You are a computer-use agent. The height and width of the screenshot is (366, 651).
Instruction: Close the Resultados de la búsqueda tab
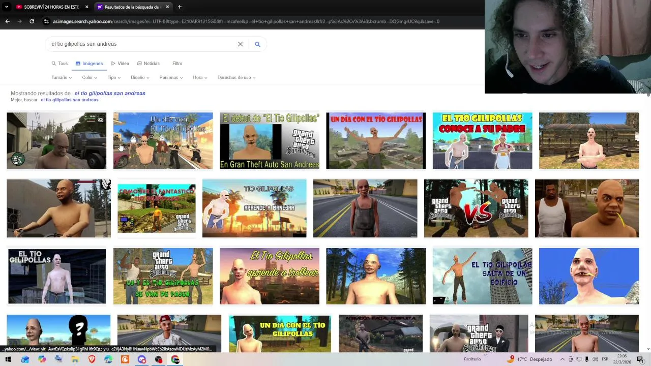(167, 7)
